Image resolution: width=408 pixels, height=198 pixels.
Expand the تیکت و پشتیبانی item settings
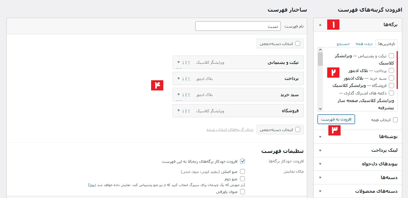click(178, 63)
